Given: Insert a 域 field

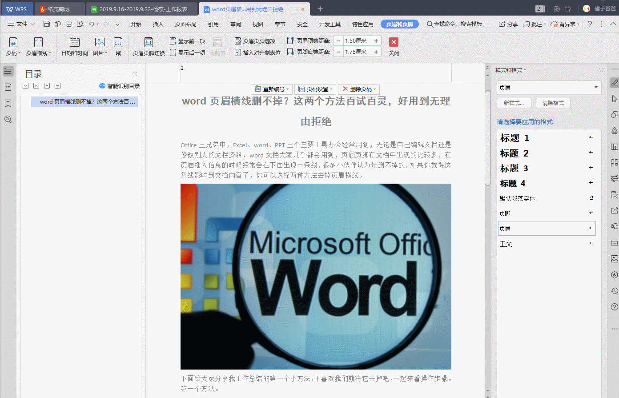Looking at the screenshot, I should [118, 47].
